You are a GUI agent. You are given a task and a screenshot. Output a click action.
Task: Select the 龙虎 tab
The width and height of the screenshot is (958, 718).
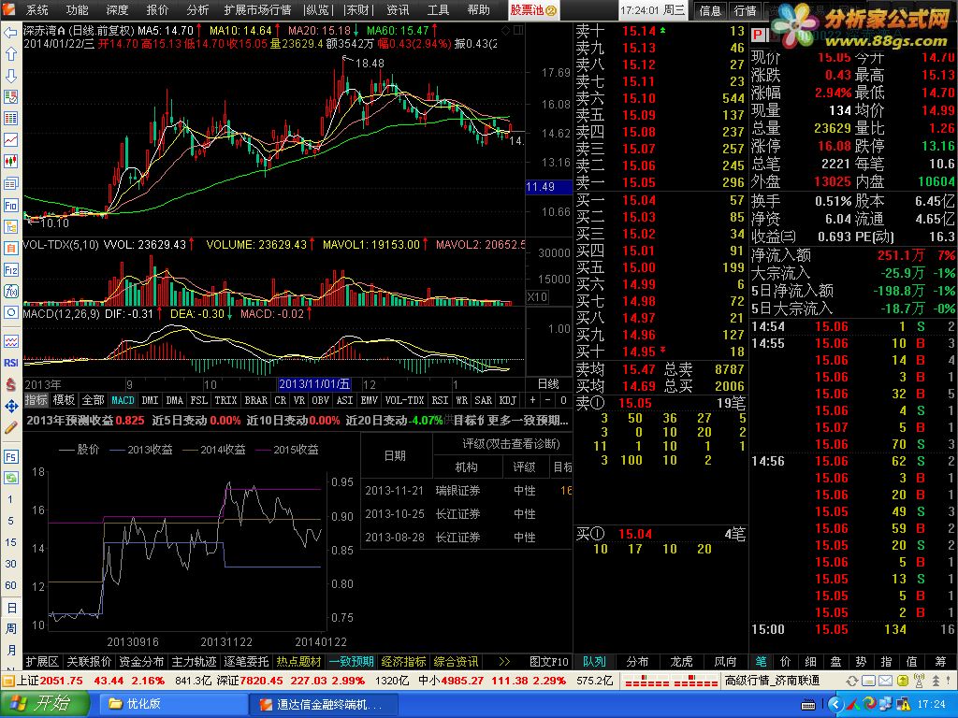[681, 662]
